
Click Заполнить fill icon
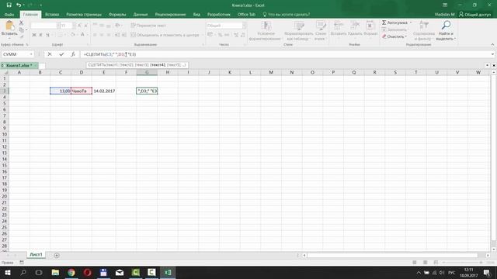[x=384, y=29]
